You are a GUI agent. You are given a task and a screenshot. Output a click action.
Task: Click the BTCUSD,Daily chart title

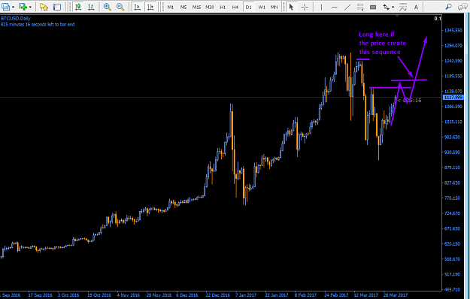[x=16, y=19]
